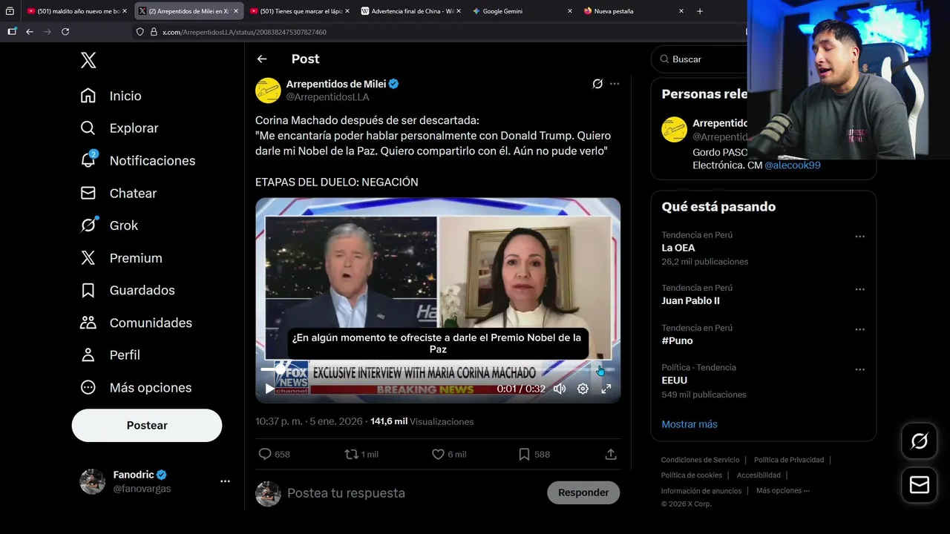Open the @alecook99 mention link

click(793, 165)
